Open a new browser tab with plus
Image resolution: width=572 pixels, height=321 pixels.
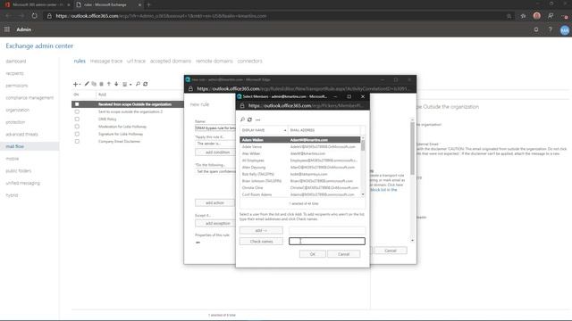[149, 4]
